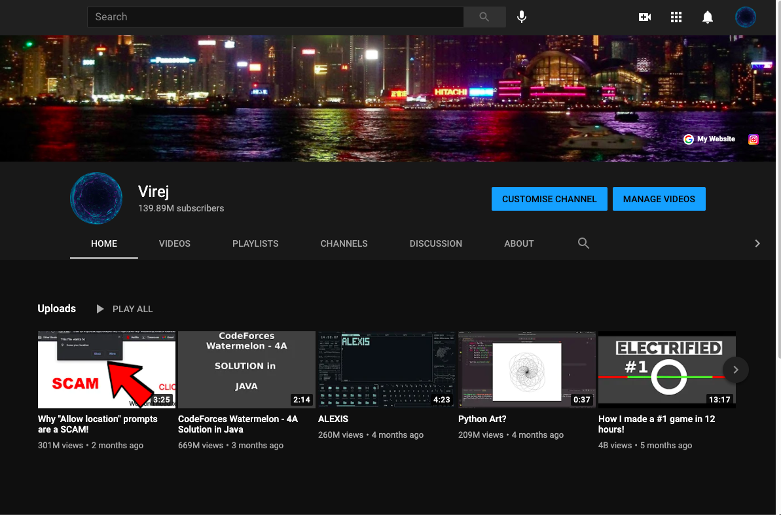781x515 pixels.
Task: Click the Customise Channel button
Action: (549, 199)
